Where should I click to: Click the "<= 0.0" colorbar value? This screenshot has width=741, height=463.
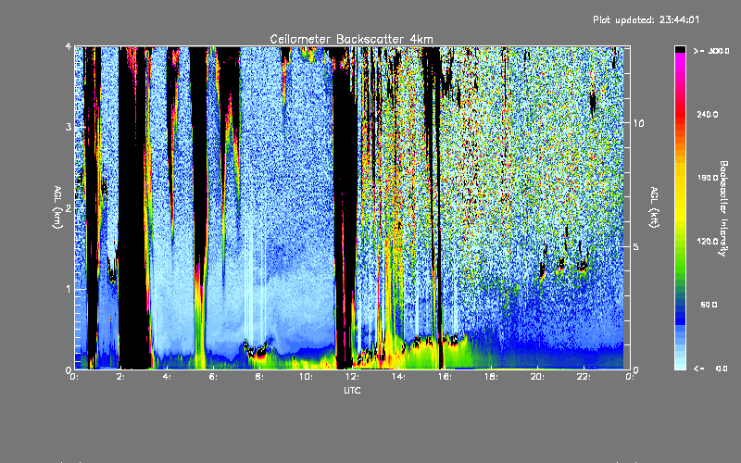coord(710,369)
